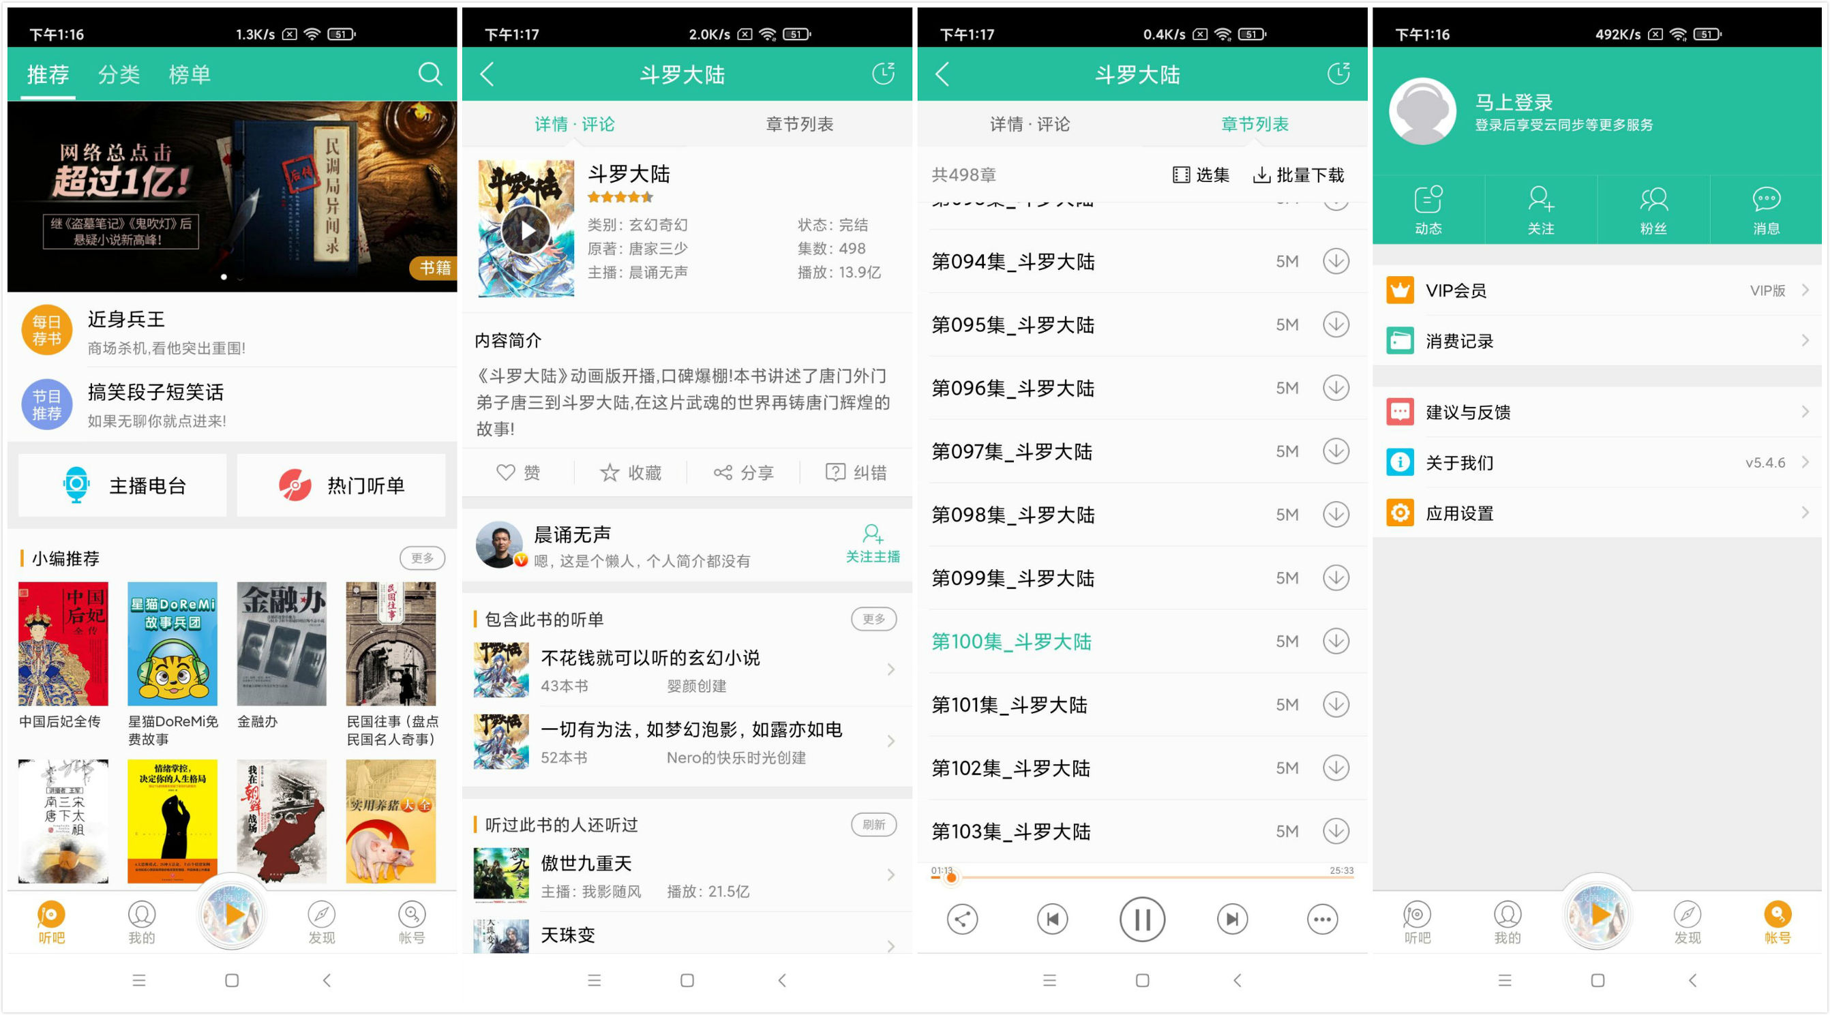Go back from the 斗罗大陆 details screen
The height and width of the screenshot is (1015, 1830).
[x=487, y=74]
